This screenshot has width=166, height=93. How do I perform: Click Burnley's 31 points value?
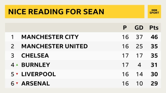pos(154,65)
